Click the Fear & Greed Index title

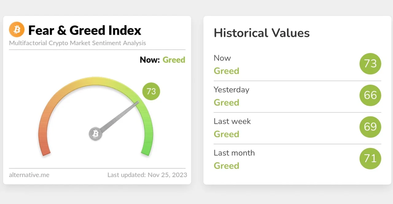84,30
